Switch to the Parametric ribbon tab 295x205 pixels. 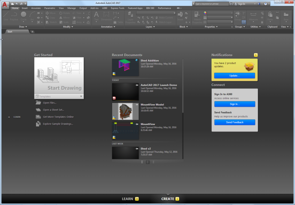pyautogui.click(x=50, y=8)
